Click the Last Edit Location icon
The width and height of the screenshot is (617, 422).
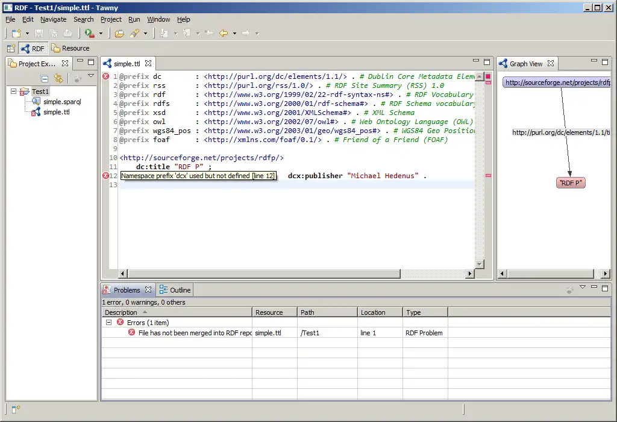(209, 33)
